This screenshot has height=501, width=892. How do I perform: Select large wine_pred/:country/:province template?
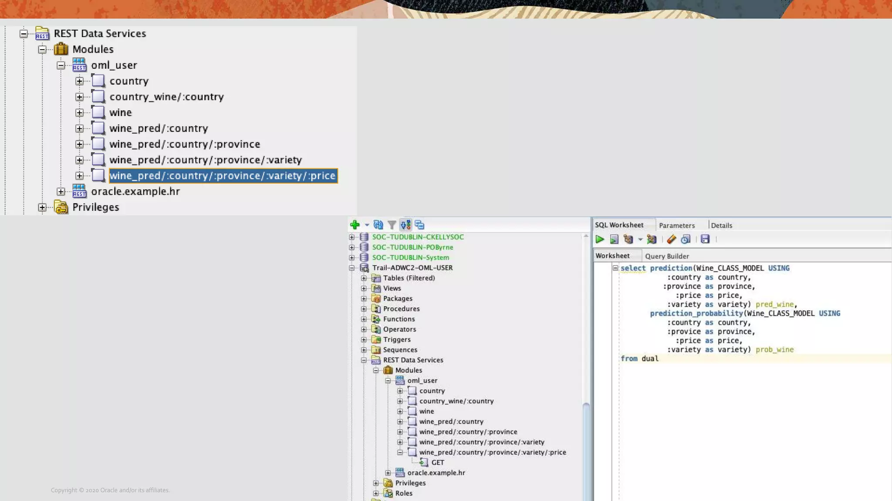point(185,144)
